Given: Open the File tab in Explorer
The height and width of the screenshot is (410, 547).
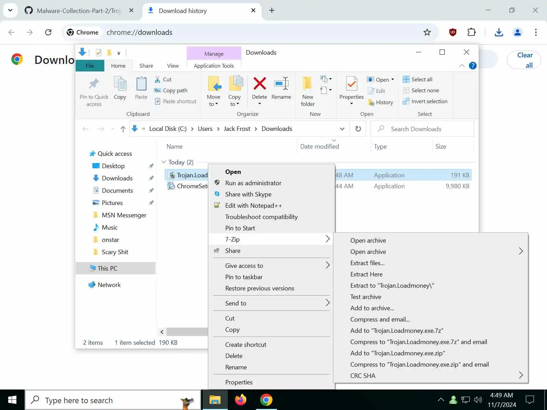Looking at the screenshot, I should (90, 66).
